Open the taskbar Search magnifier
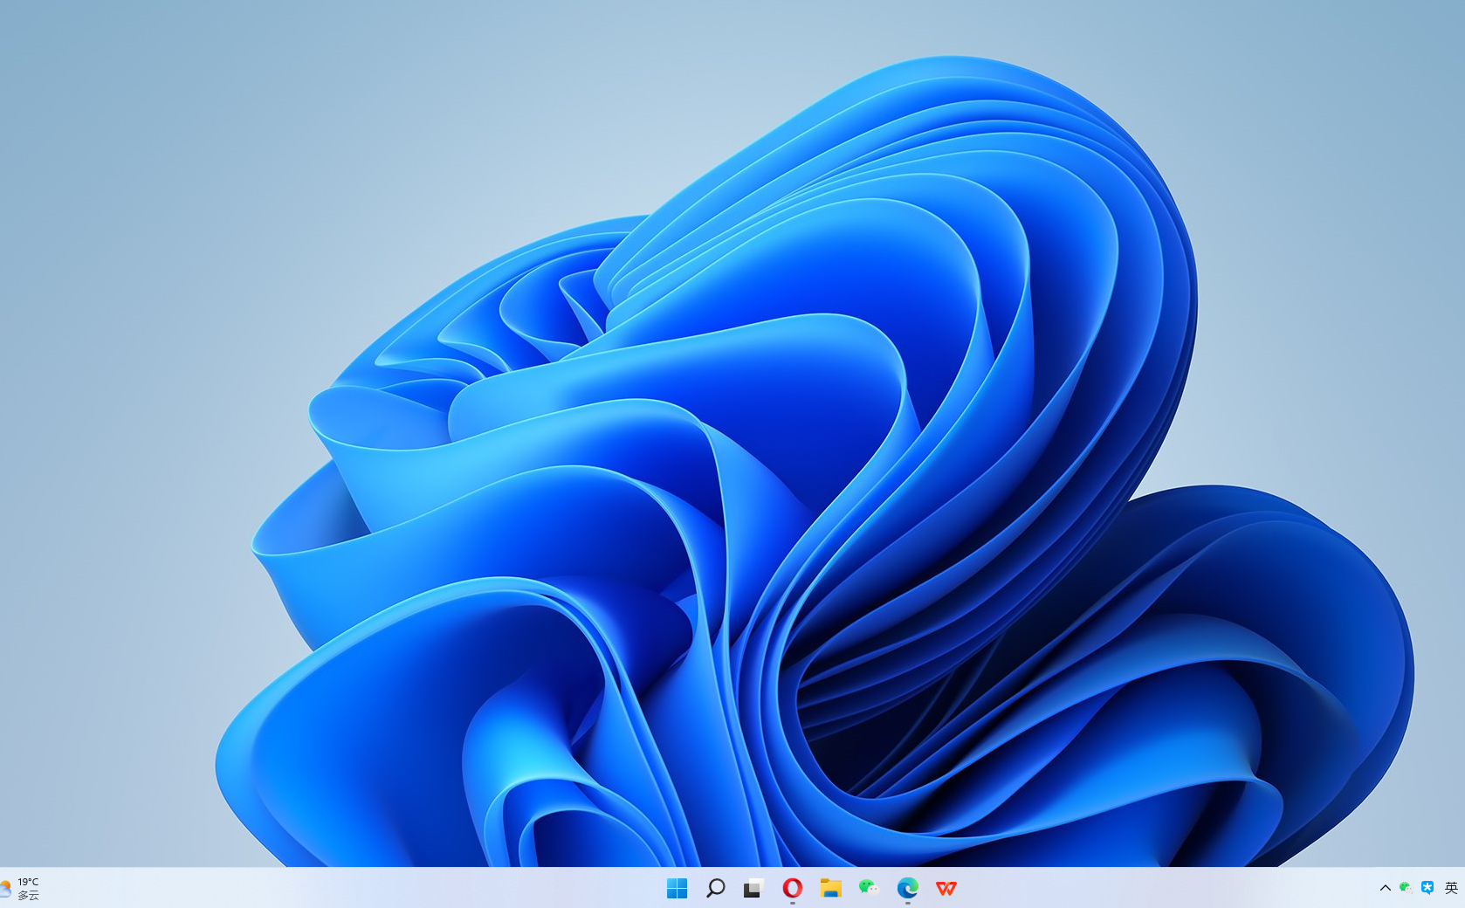Screen dimensions: 1465x908 [715, 888]
